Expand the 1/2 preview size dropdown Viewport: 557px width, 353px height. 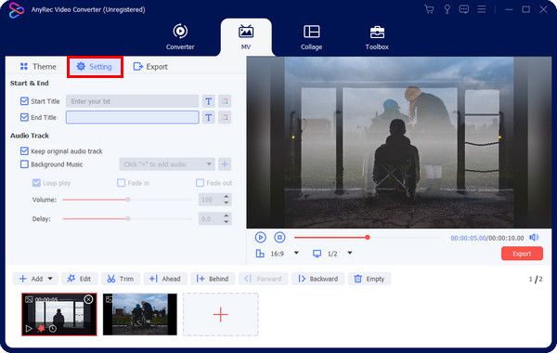350,253
